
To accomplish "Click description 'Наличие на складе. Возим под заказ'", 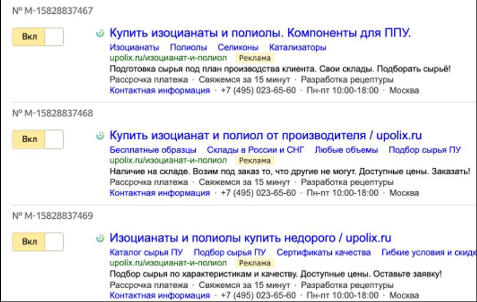I will click(x=185, y=172).
